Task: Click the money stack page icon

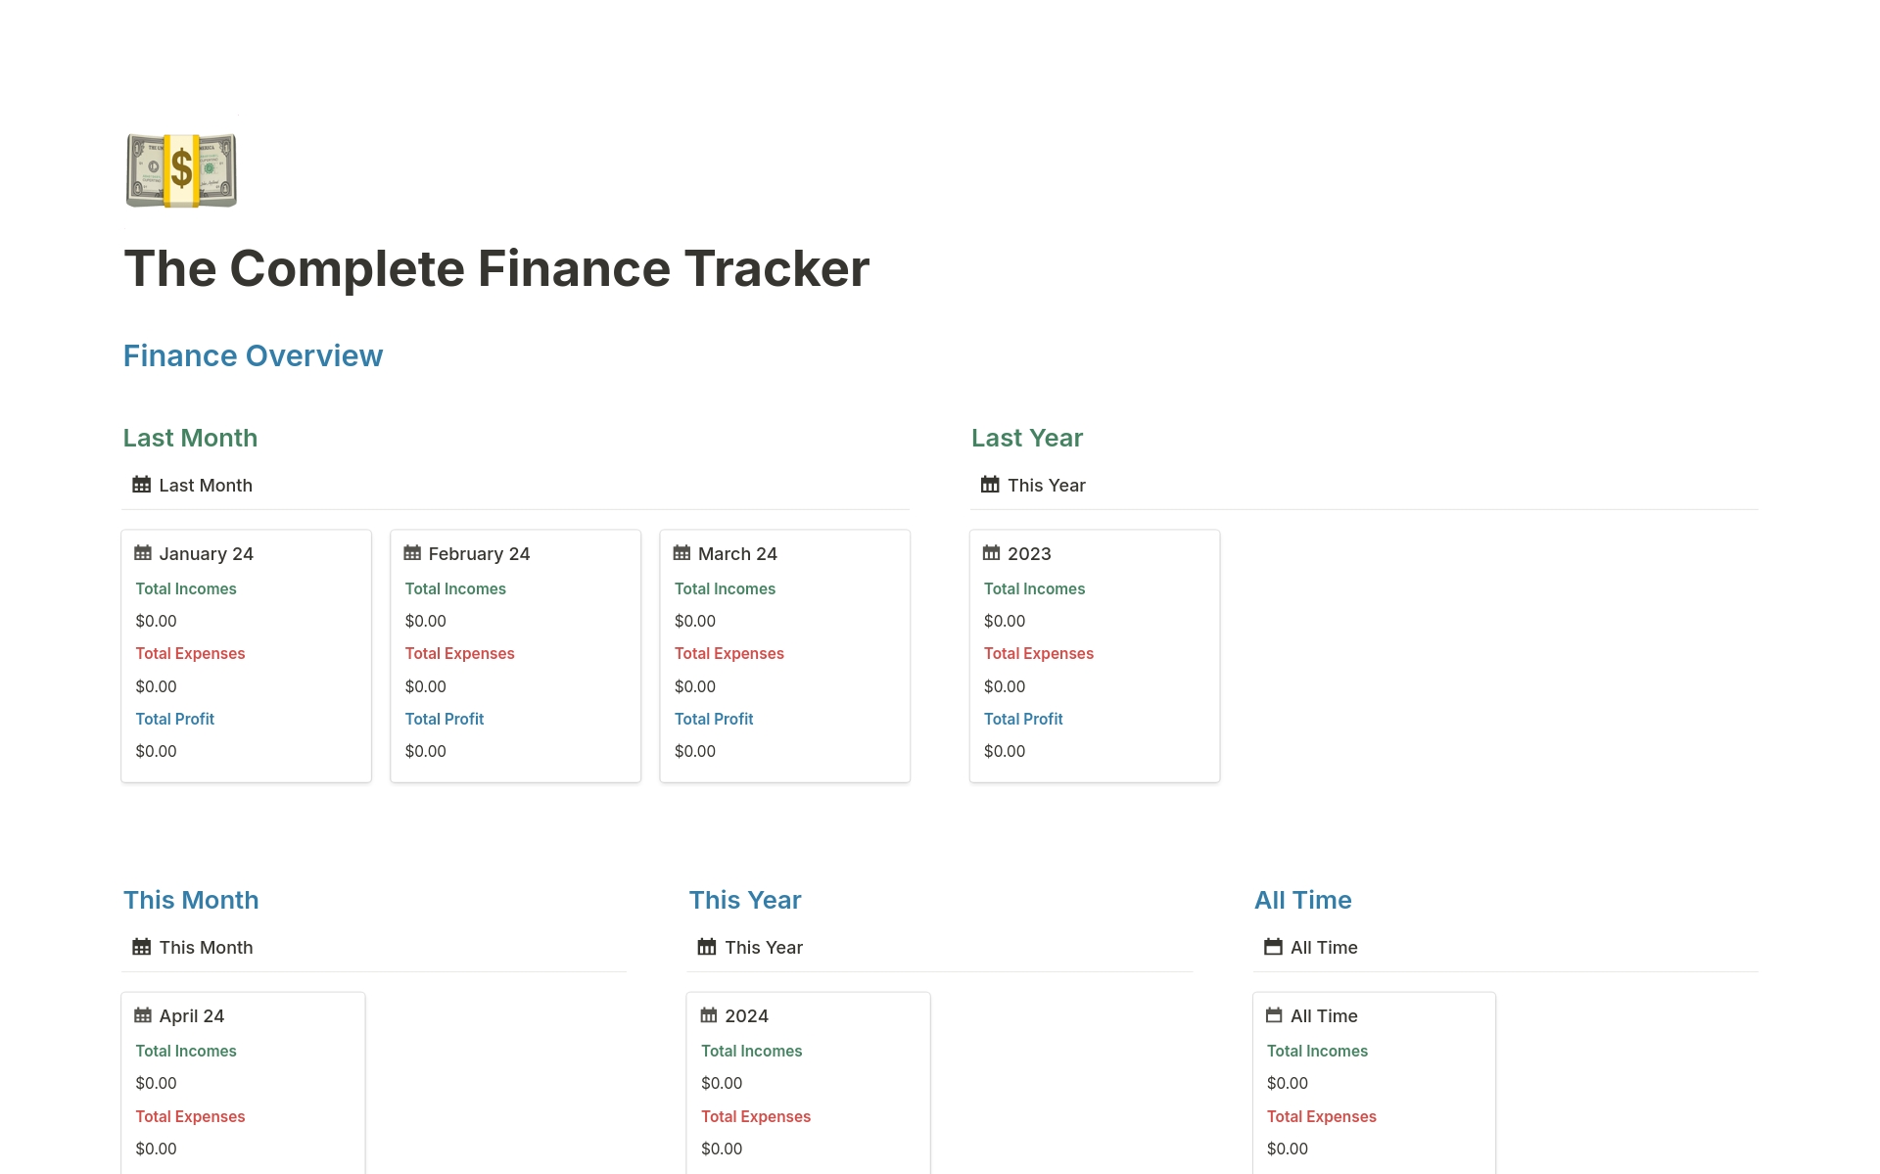Action: (181, 170)
